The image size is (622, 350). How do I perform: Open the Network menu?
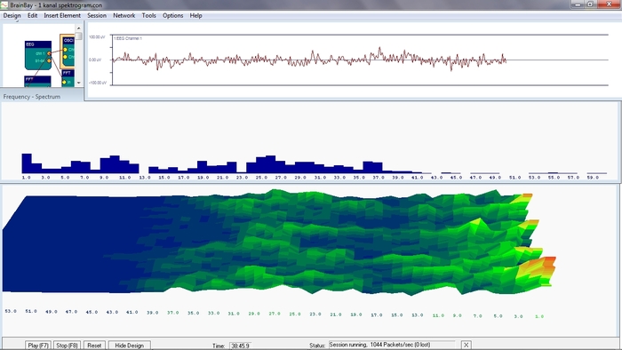coord(124,15)
